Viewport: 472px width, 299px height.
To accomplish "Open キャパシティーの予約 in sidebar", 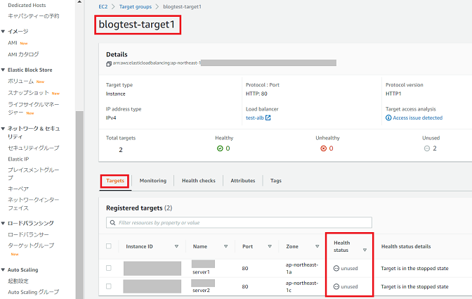I will tap(34, 16).
